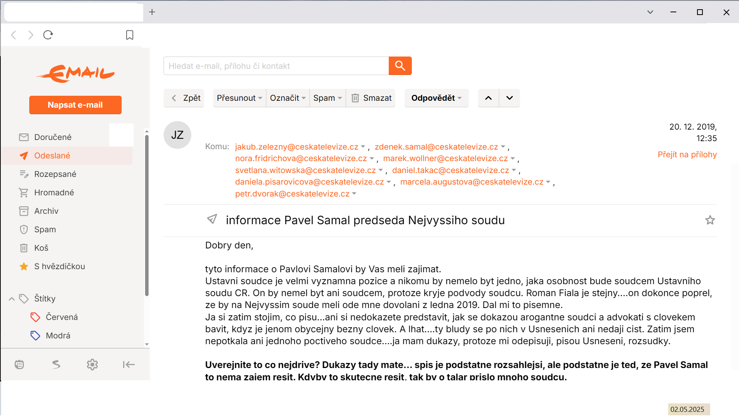Click the orange search magnifier button
Image resolution: width=739 pixels, height=418 pixels.
click(400, 66)
